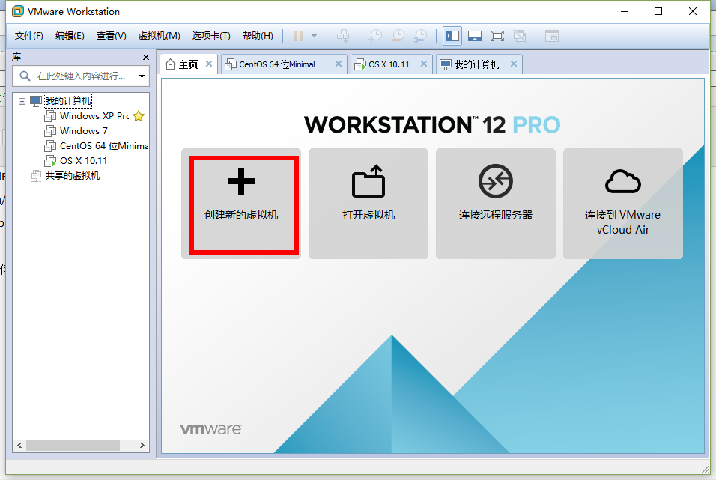This screenshot has height=480, width=716.
Task: Click the monitor icon on 我的计算机 tab
Action: [446, 64]
